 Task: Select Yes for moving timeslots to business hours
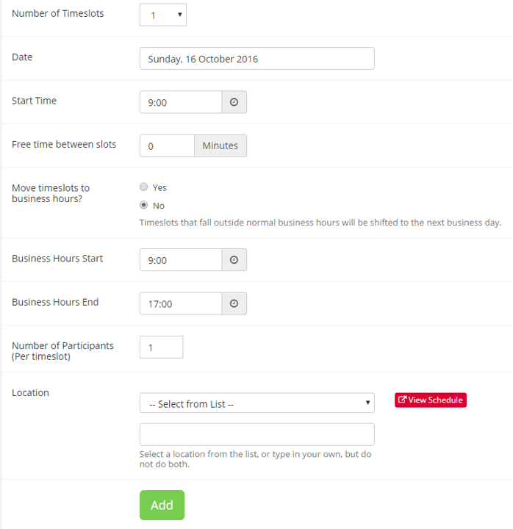pos(144,187)
